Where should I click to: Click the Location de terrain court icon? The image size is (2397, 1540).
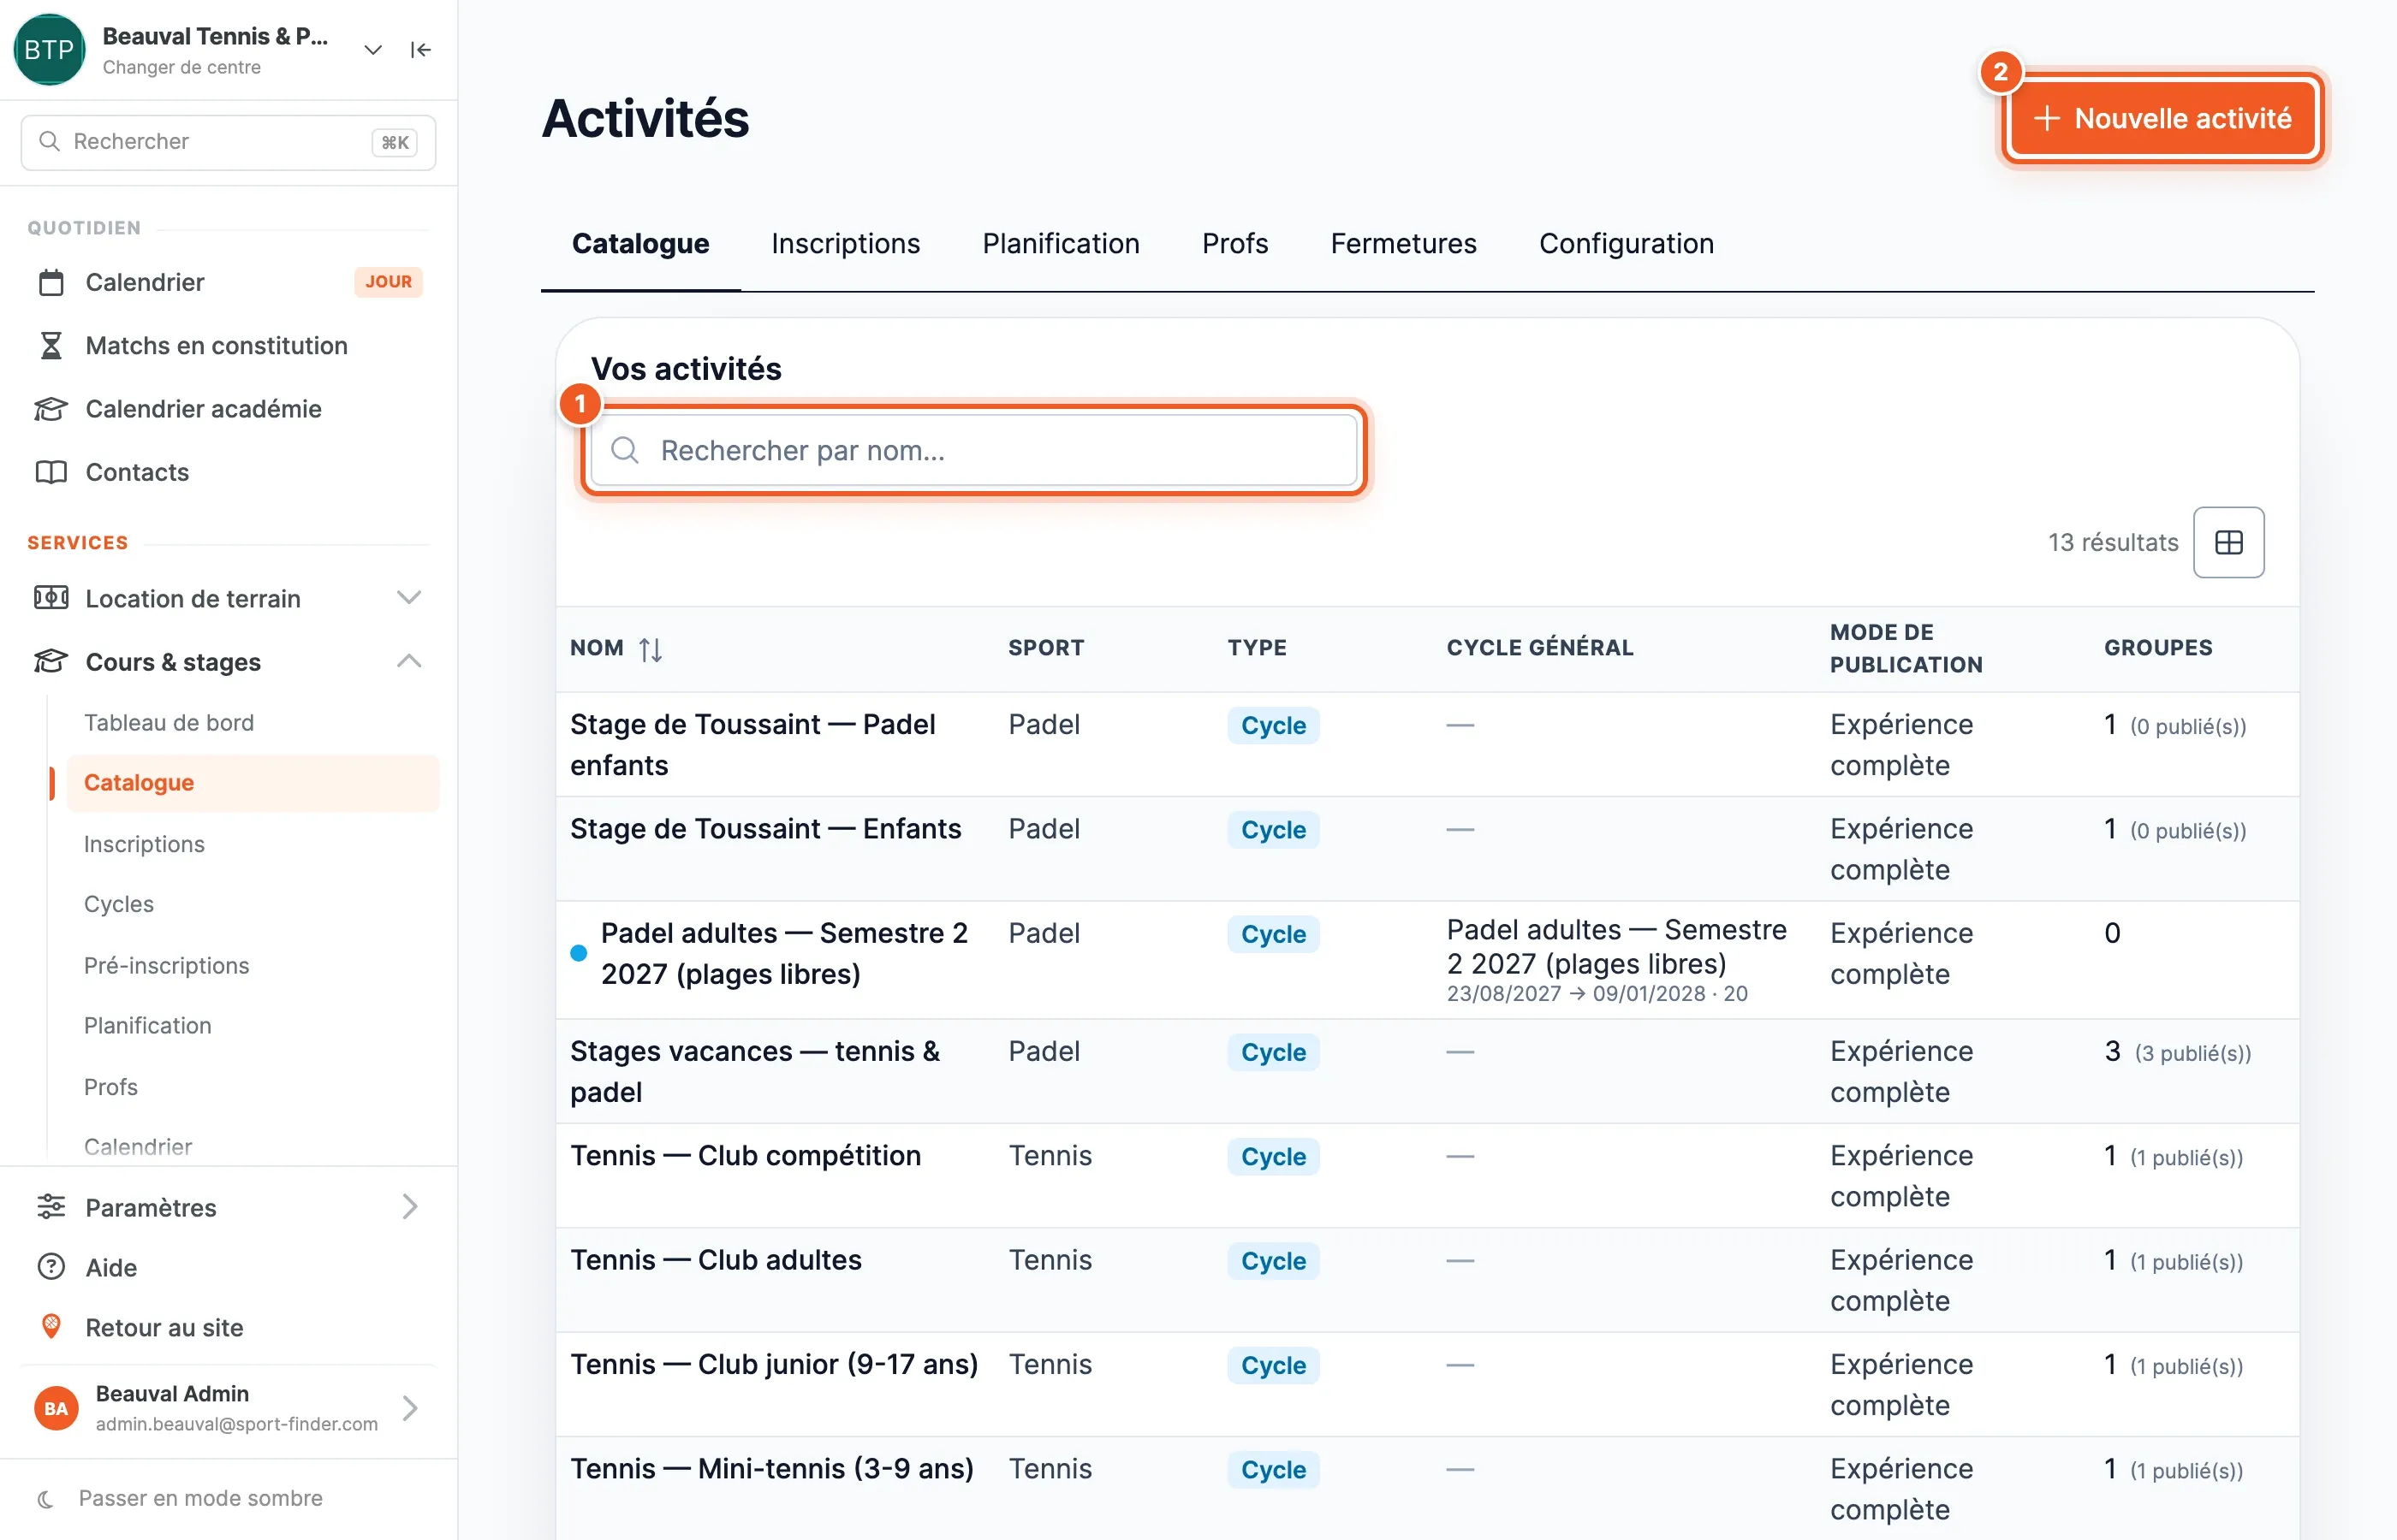51,598
